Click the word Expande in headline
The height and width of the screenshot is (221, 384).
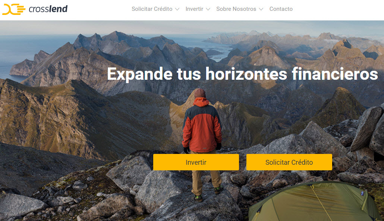pos(140,74)
